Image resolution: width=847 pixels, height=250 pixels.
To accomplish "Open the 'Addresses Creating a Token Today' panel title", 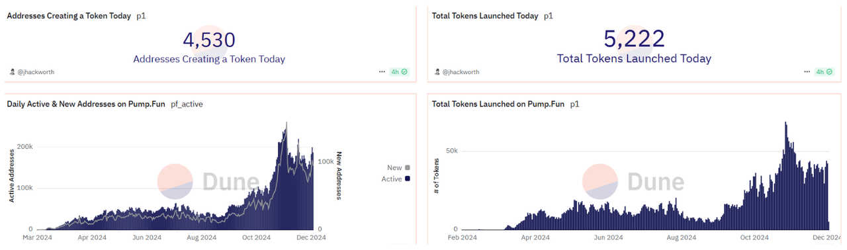I will tap(69, 15).
